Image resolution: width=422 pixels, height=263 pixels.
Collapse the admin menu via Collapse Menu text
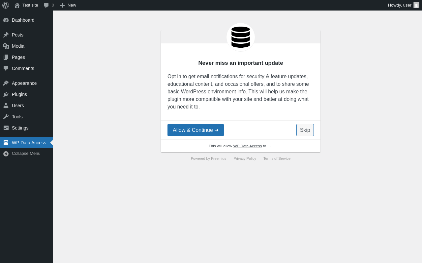[x=26, y=154]
